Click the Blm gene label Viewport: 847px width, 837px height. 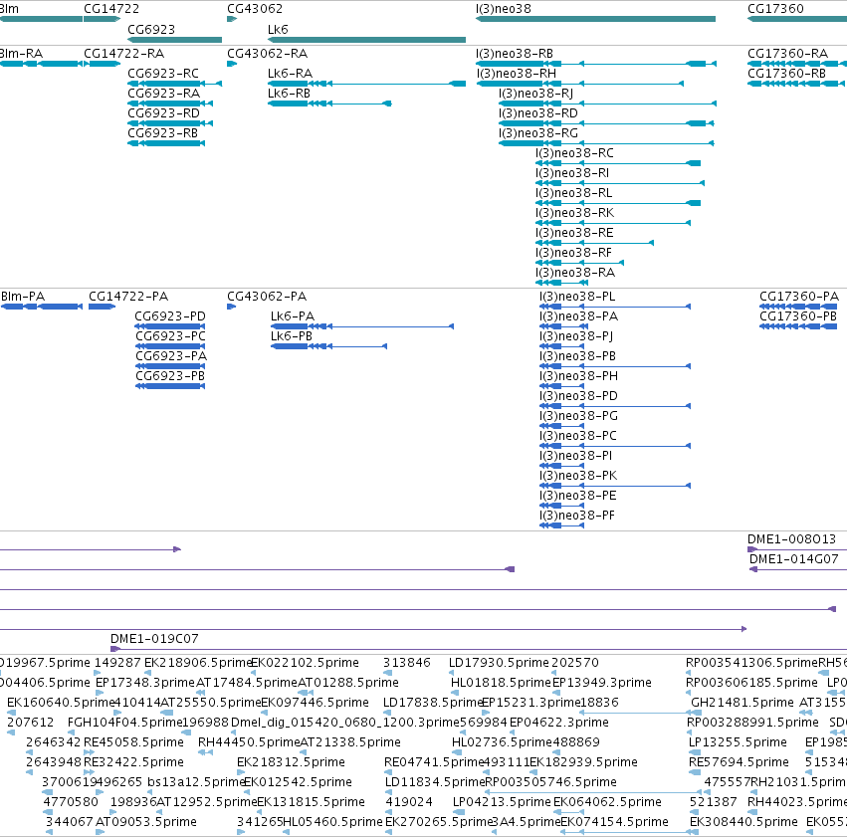pyautogui.click(x=9, y=9)
